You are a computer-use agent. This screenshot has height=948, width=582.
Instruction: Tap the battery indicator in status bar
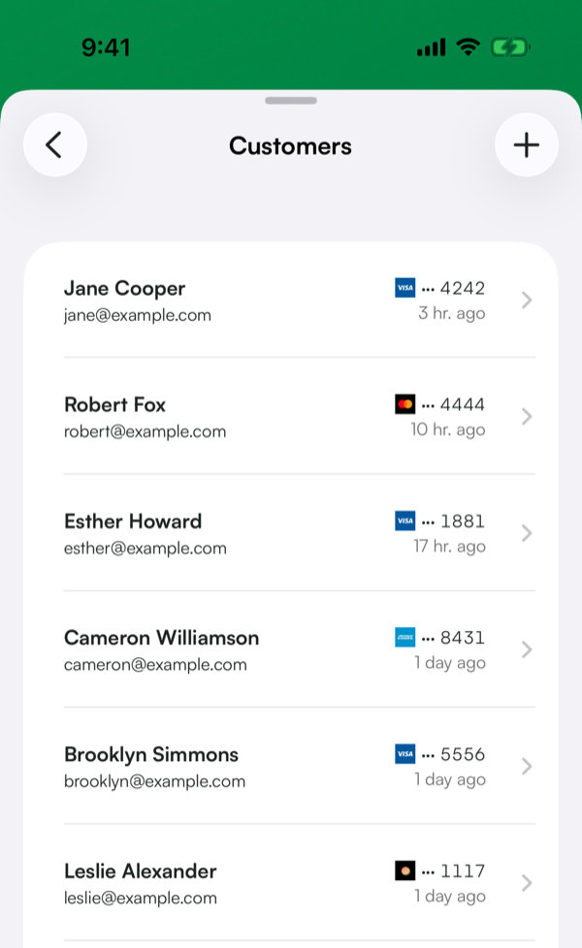tap(510, 47)
